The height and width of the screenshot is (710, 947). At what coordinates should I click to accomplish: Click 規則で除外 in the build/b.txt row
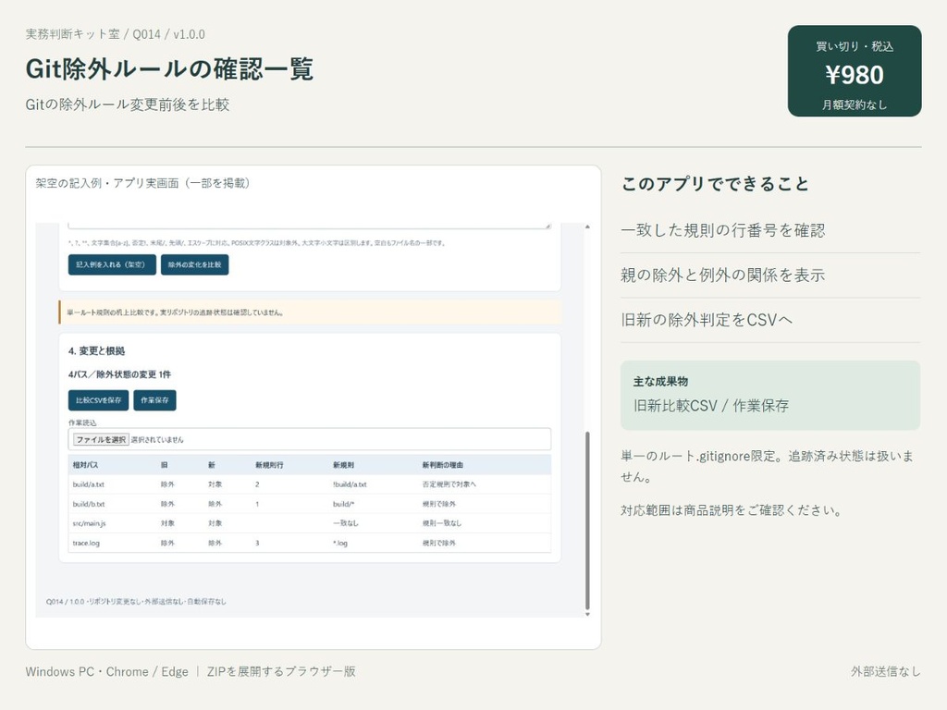tap(439, 504)
